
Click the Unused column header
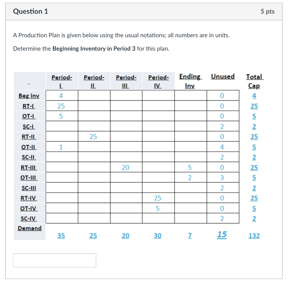pyautogui.click(x=223, y=77)
